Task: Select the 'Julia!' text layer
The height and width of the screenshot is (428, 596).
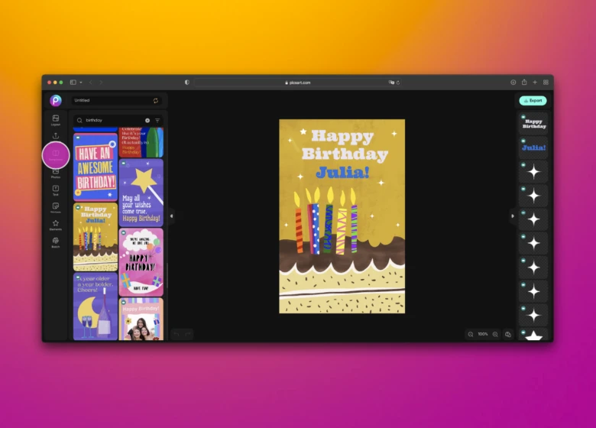Action: (534, 148)
